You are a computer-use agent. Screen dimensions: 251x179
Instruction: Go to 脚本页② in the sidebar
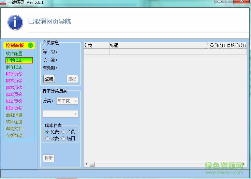pyautogui.click(x=14, y=81)
